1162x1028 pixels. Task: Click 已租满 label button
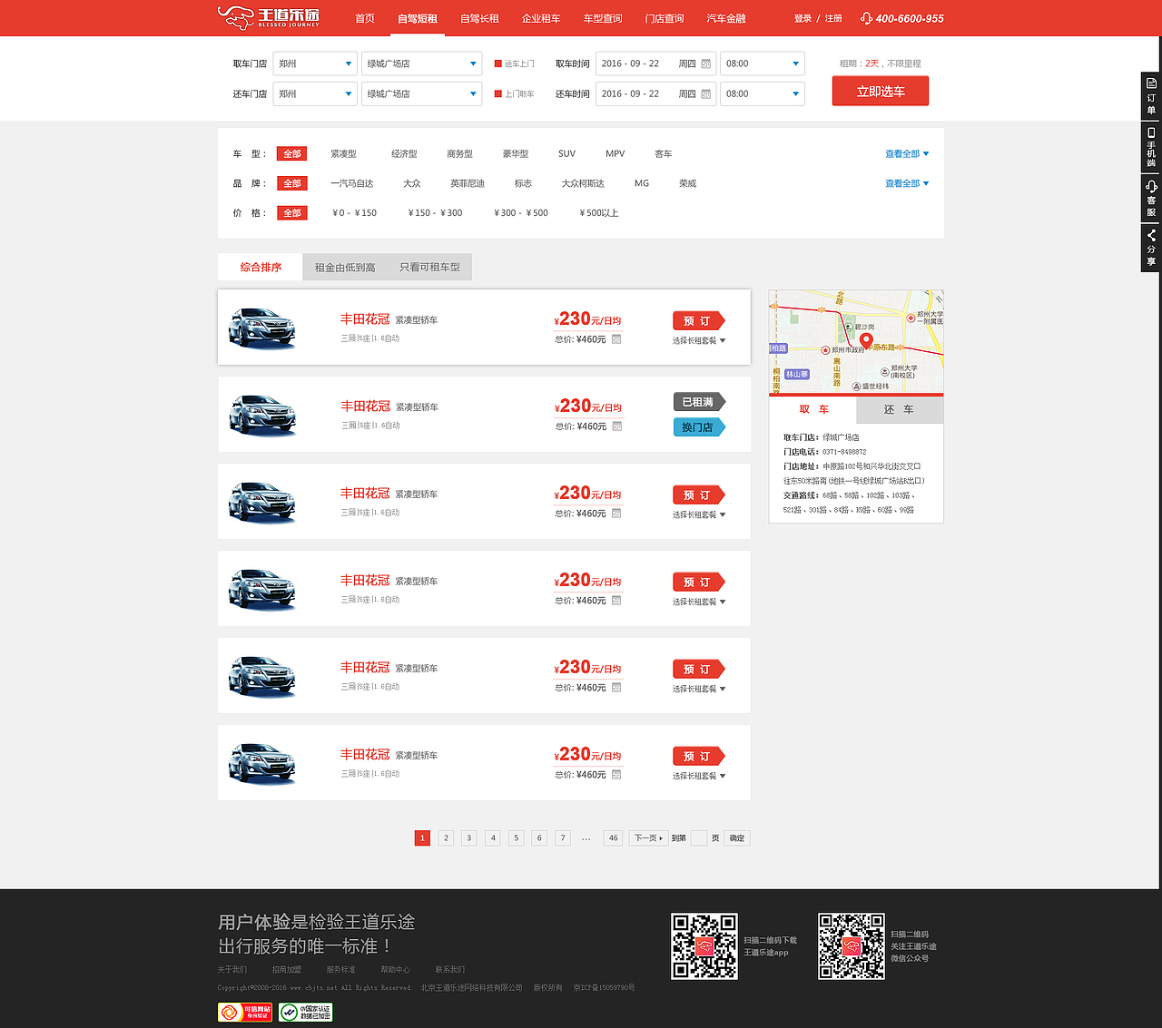pos(699,402)
